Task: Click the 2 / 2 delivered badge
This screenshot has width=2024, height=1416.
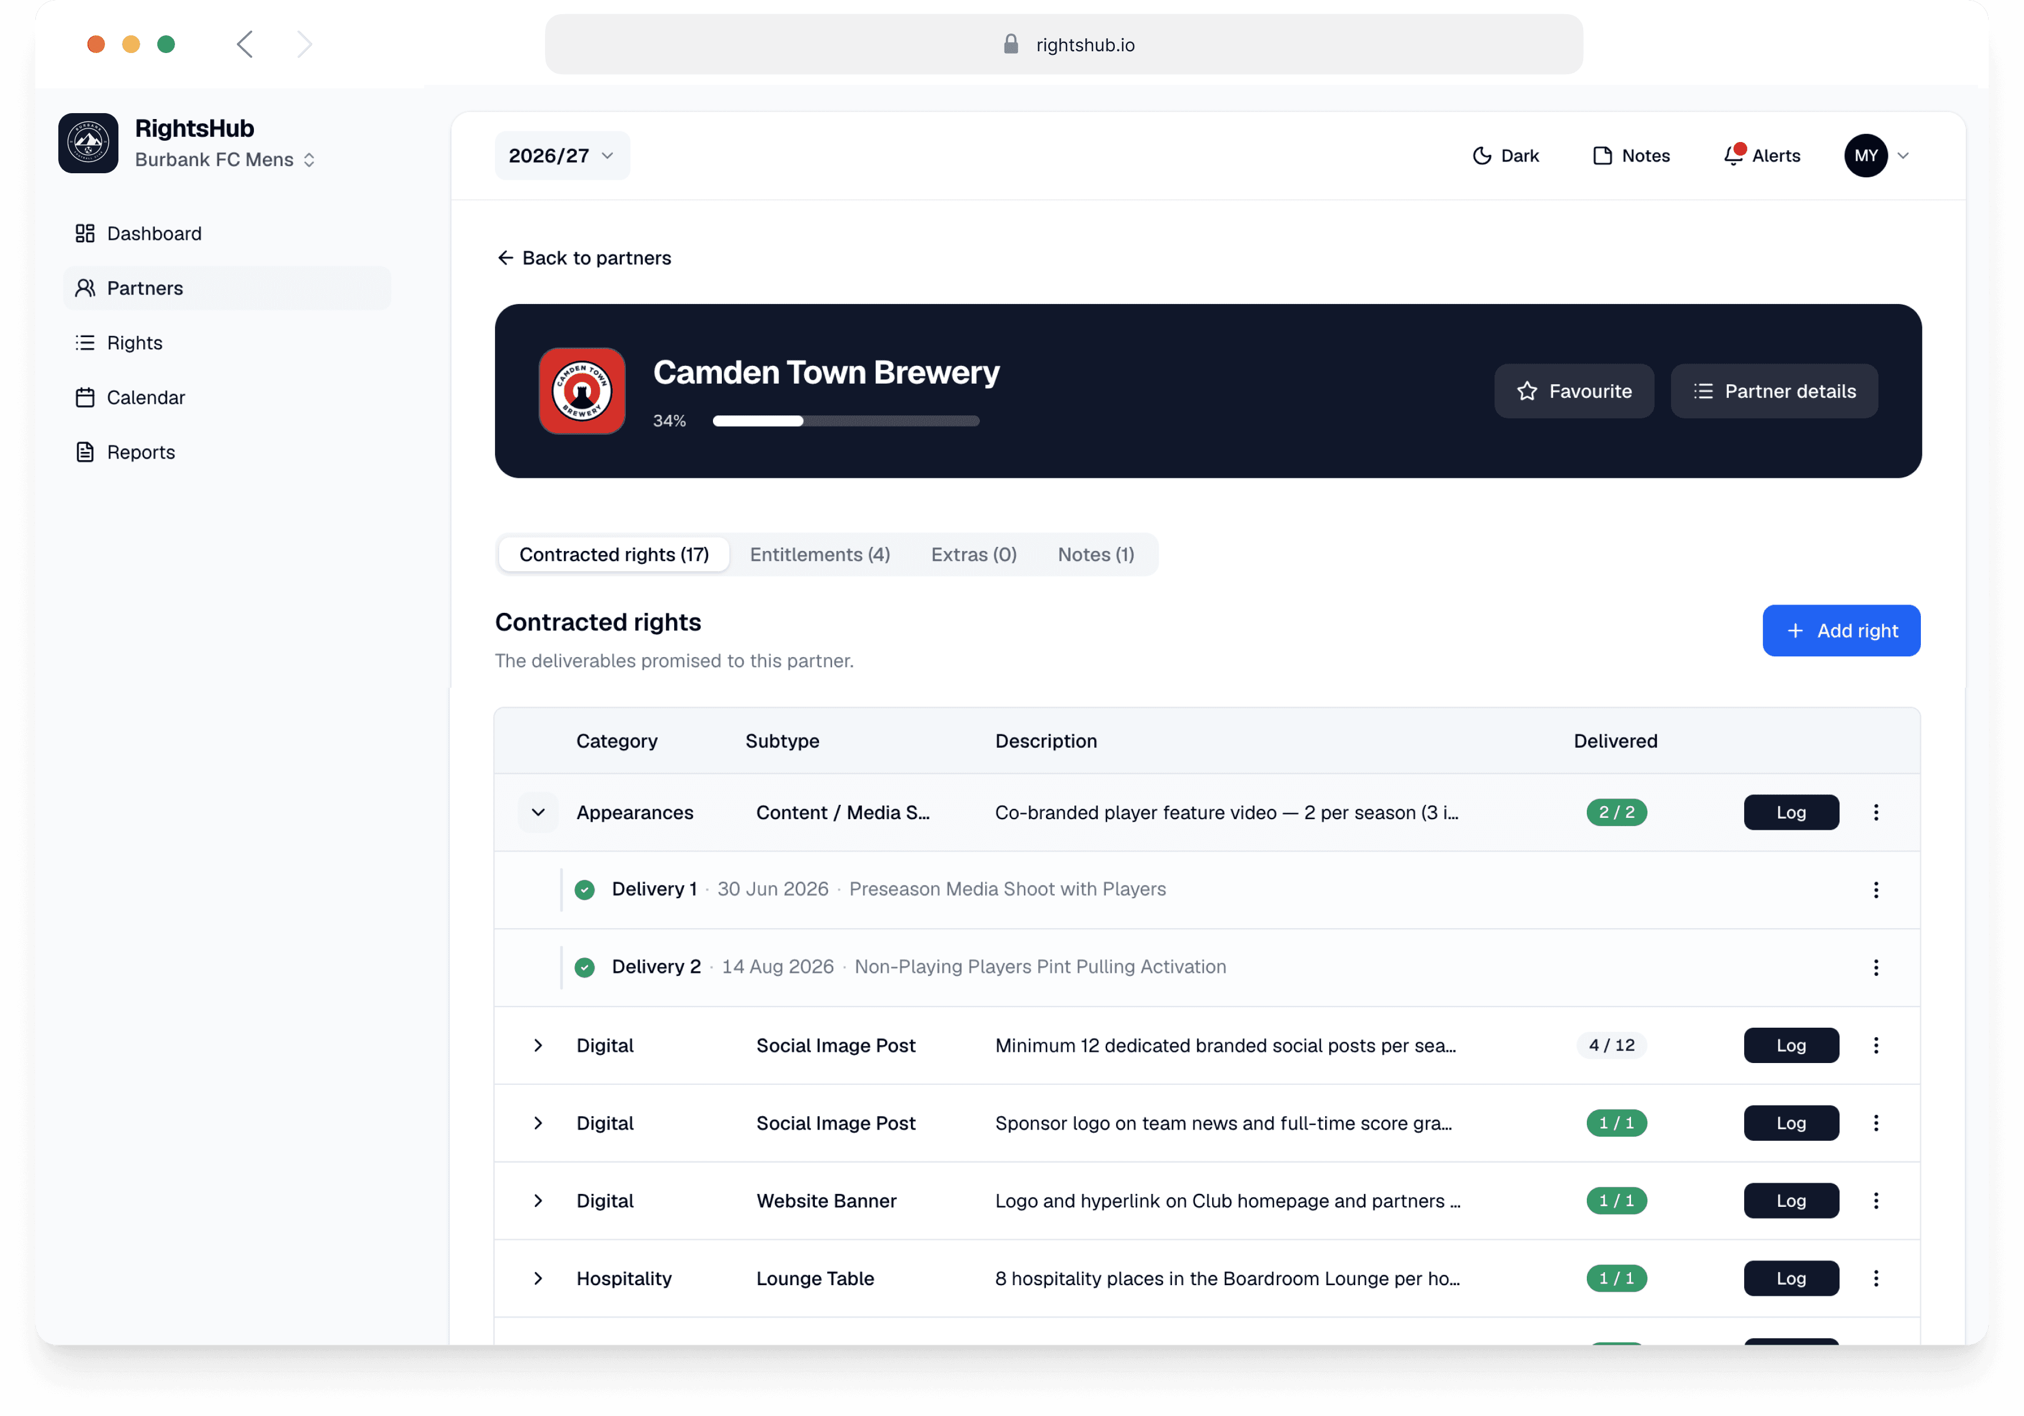Action: (x=1616, y=812)
